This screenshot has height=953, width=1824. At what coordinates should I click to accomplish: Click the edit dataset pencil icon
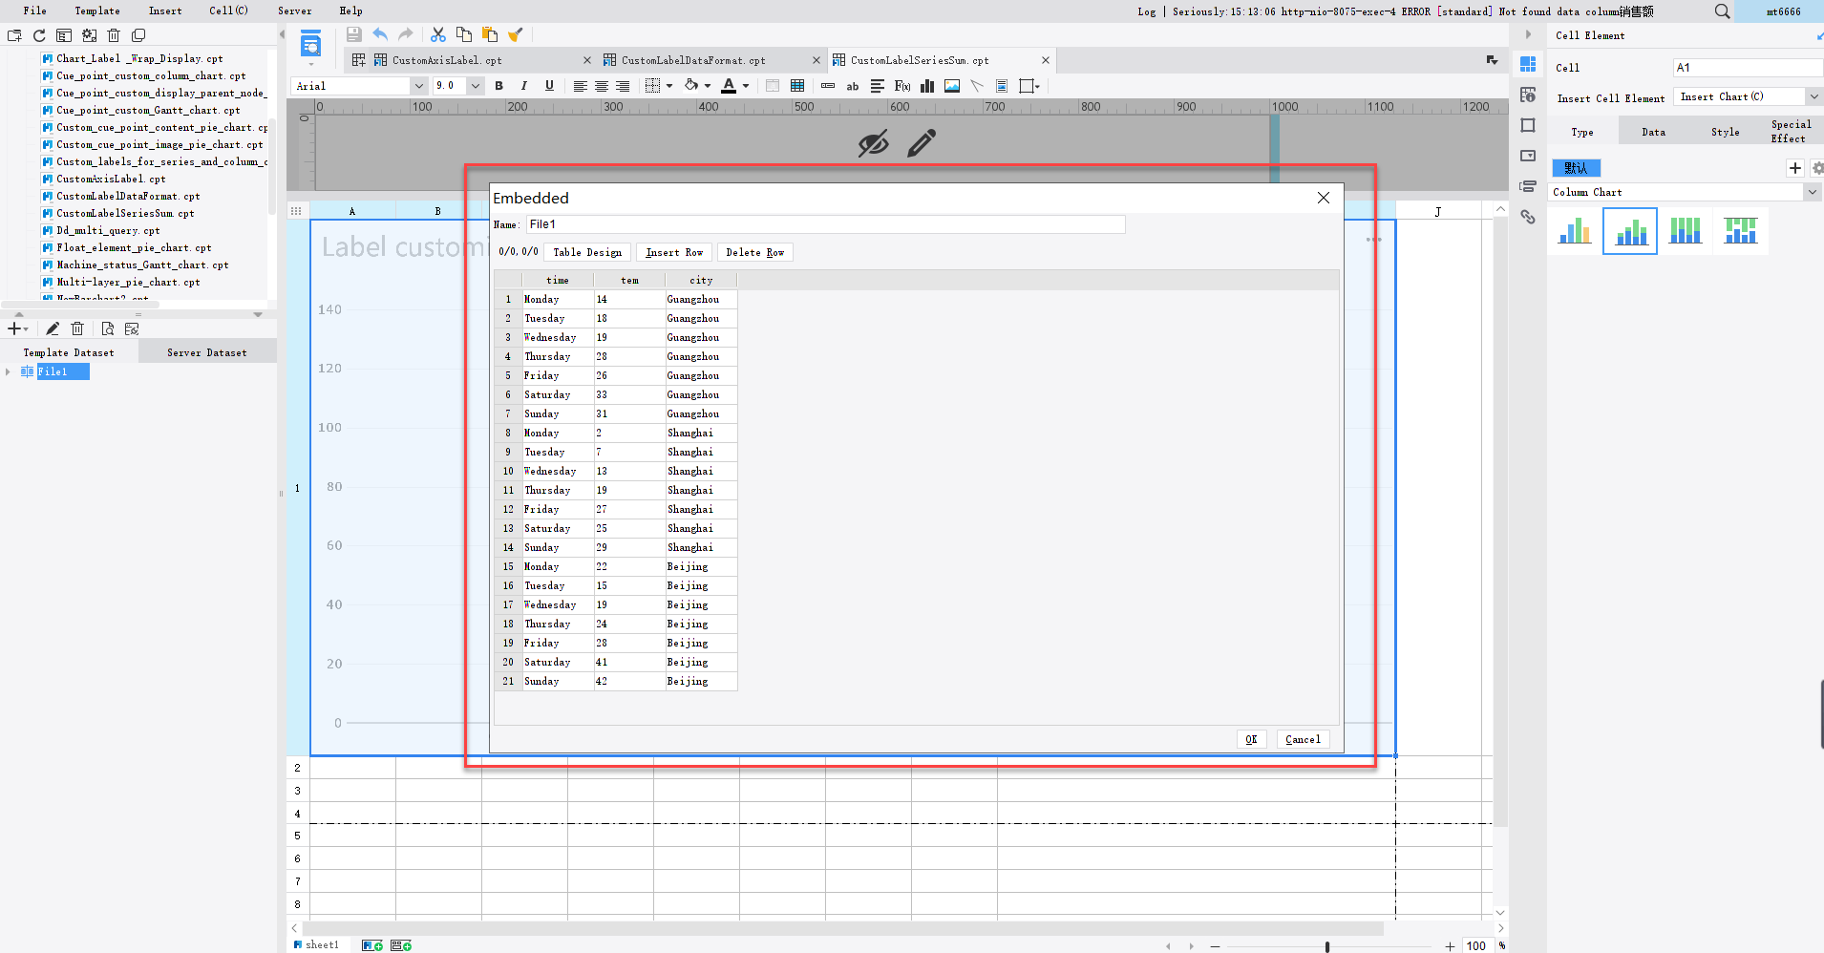tap(53, 328)
